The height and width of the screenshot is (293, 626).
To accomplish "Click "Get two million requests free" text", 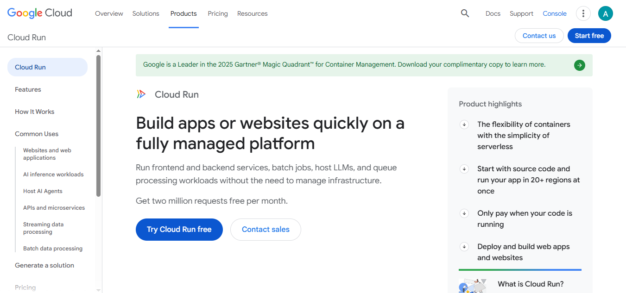I will pos(212,201).
